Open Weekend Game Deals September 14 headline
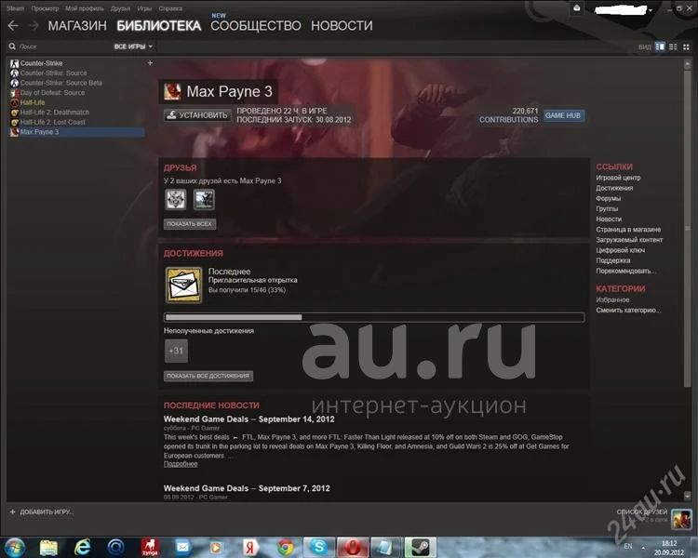This screenshot has height=558, width=698. coord(248,419)
